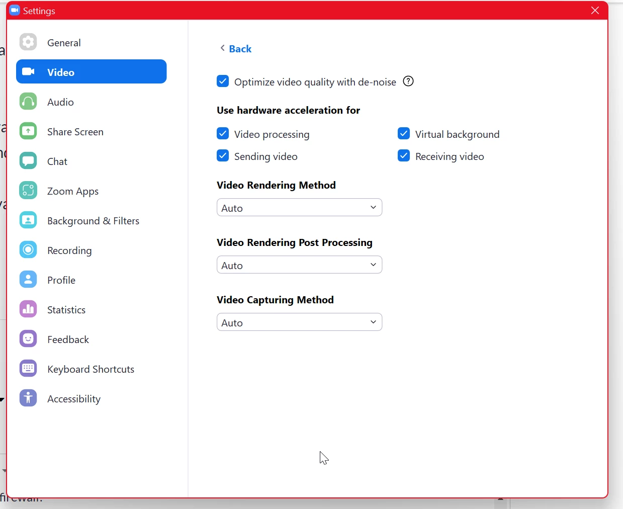Click the Chat bubble icon
623x509 pixels.
click(28, 160)
